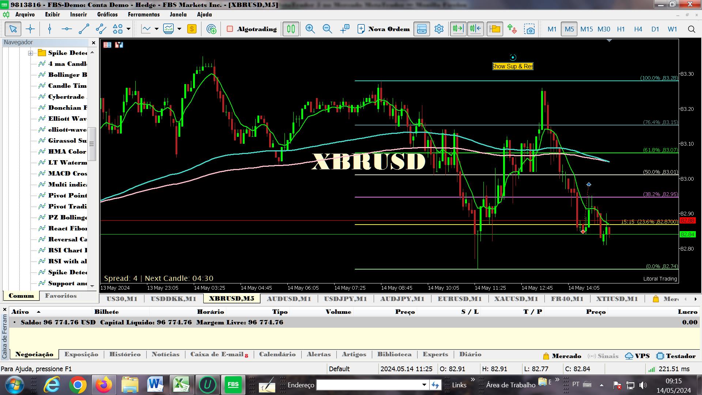702x395 pixels.
Task: Click the zoom out magnifier icon
Action: coord(327,29)
